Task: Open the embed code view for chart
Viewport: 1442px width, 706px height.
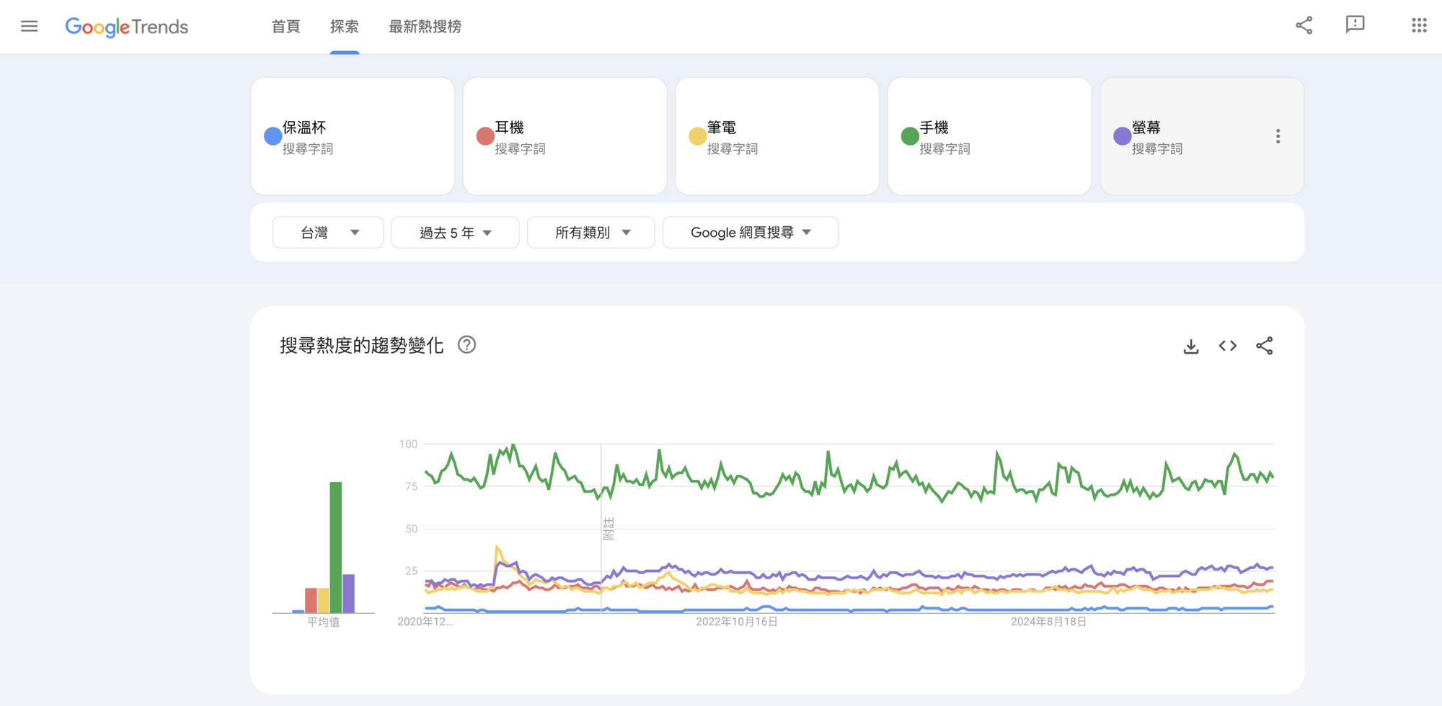Action: [1226, 346]
